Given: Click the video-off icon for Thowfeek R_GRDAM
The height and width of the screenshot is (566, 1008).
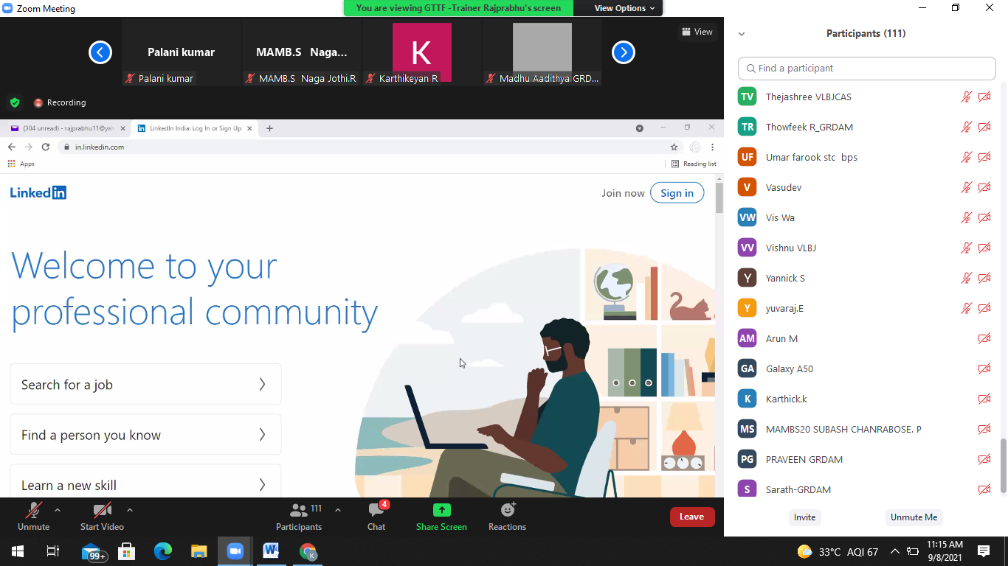Looking at the screenshot, I should coord(984,127).
